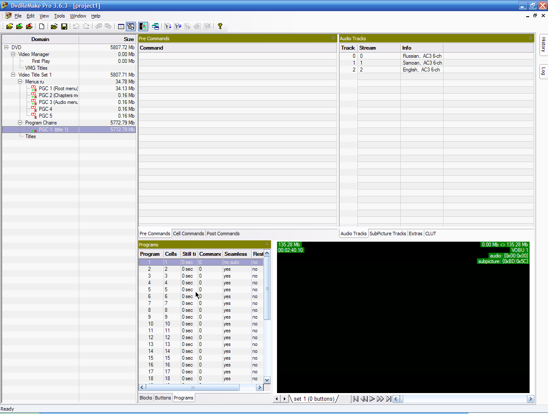Image resolution: width=548 pixels, height=414 pixels.
Task: Select PGC 4 in the Menus list
Action: 45,109
